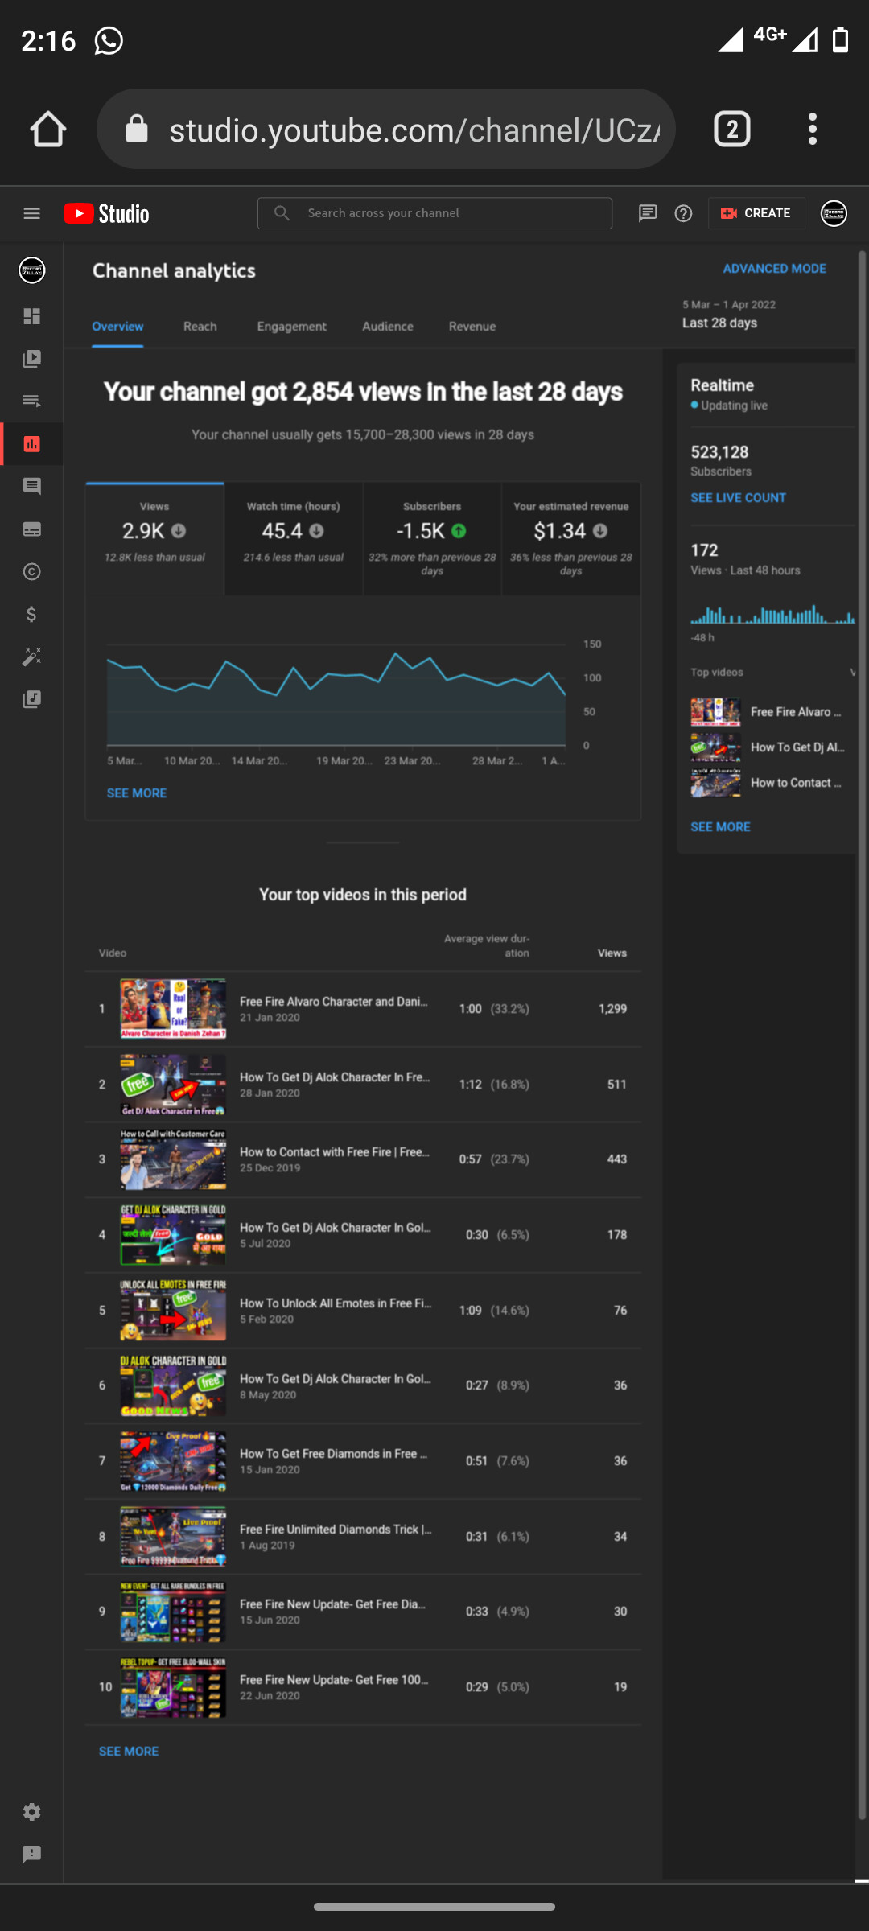Image resolution: width=869 pixels, height=1931 pixels.
Task: Switch to the Overview tab
Action: 117,327
